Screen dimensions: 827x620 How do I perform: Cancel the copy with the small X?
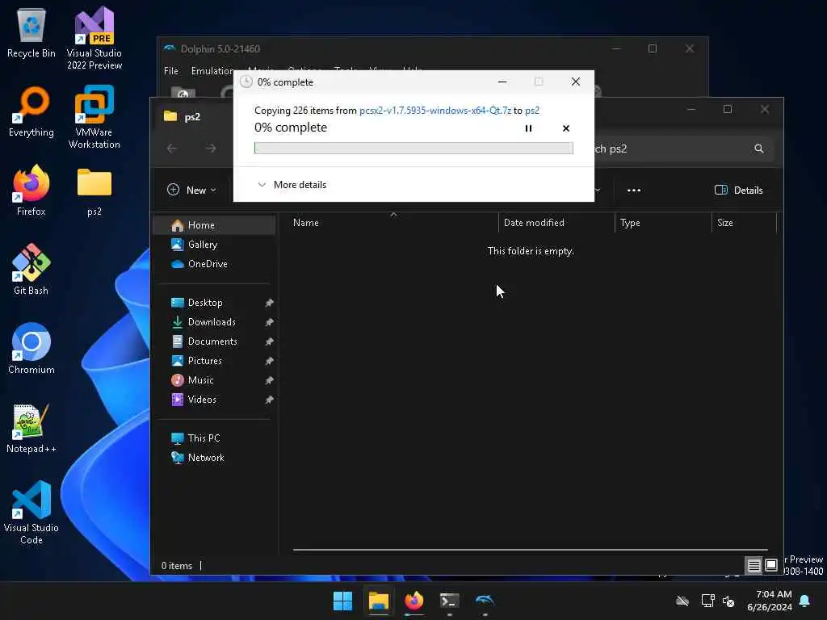566,128
